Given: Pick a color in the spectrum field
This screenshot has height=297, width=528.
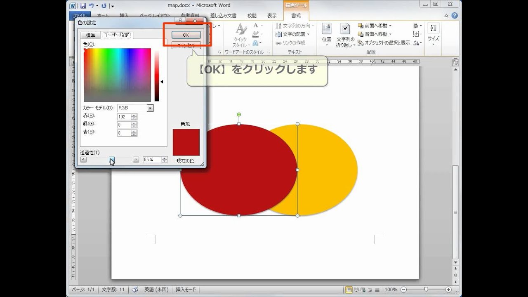Looking at the screenshot, I should pyautogui.click(x=117, y=75).
